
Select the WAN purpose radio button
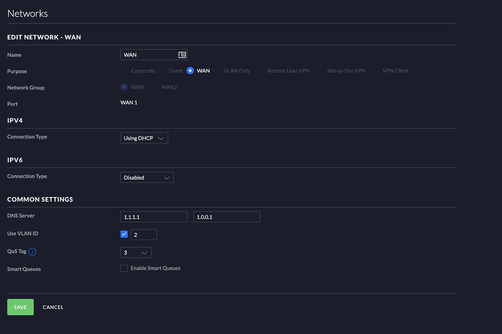(190, 71)
